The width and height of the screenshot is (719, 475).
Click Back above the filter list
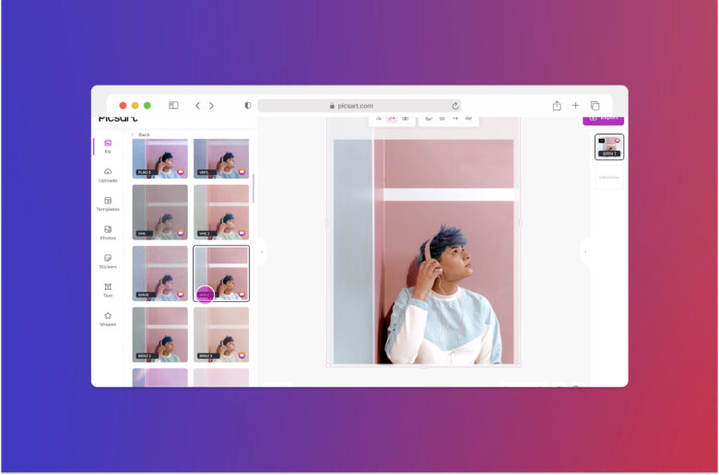pos(141,134)
